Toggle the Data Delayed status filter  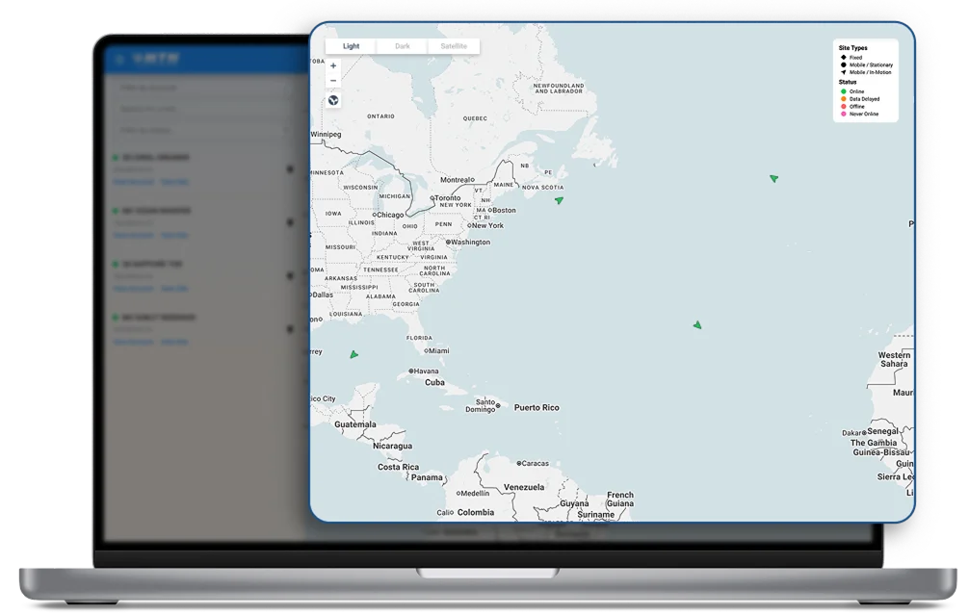(845, 99)
